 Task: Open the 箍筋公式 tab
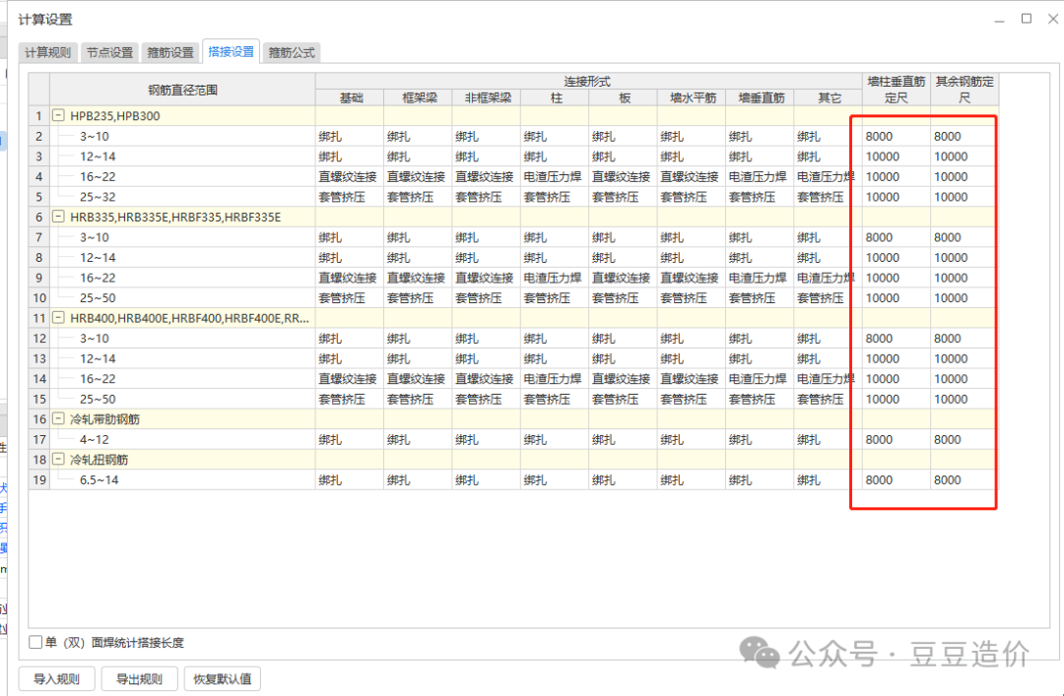tap(293, 53)
